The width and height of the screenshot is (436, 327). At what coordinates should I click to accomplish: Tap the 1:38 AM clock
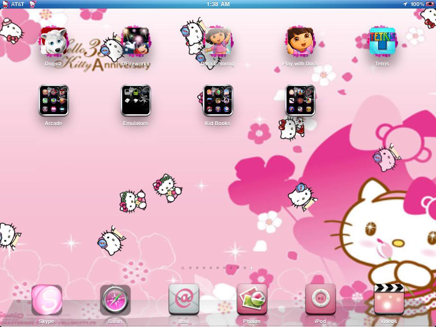218,4
